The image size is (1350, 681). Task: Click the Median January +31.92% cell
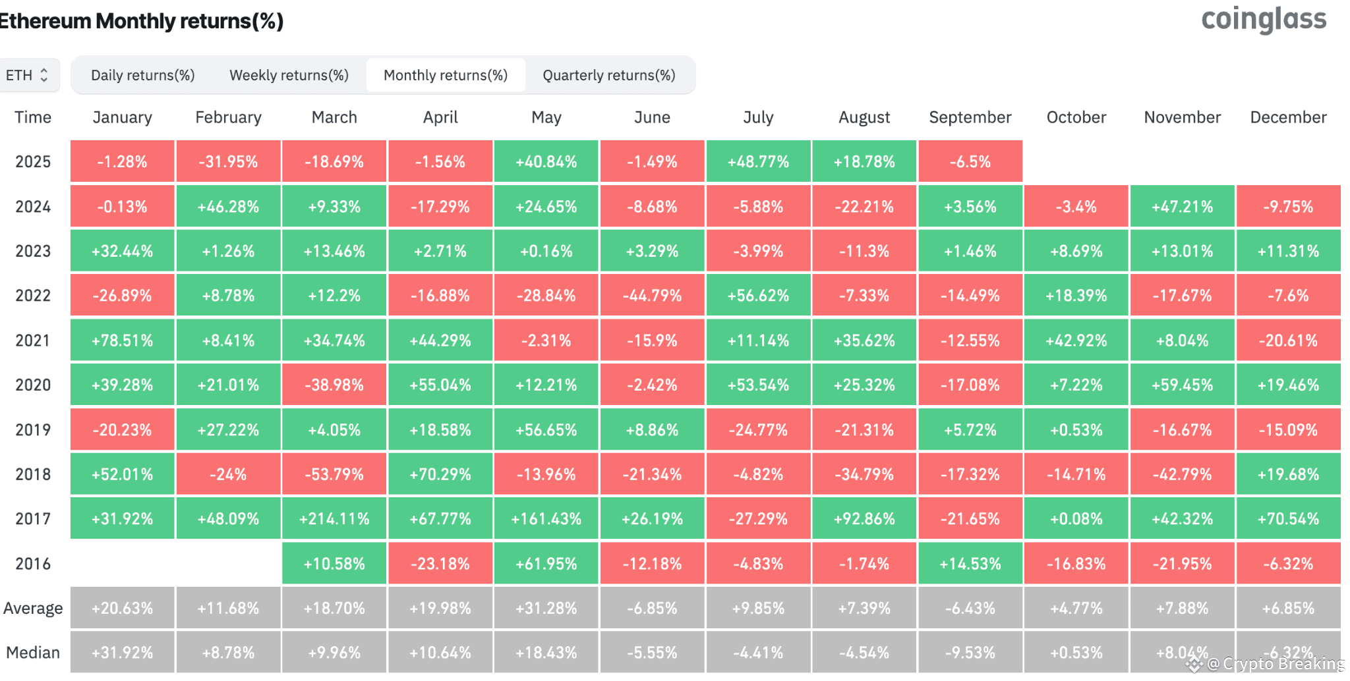tap(123, 653)
